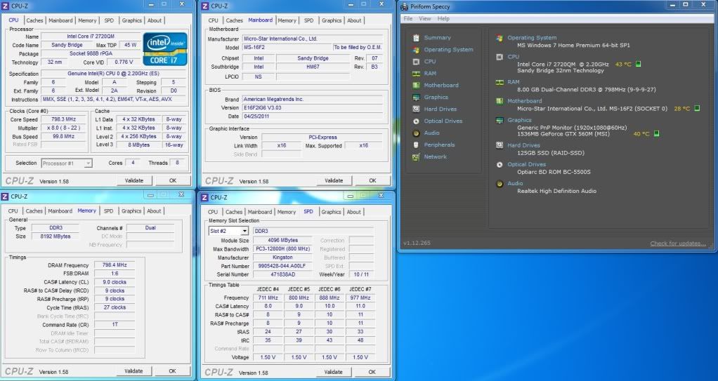Click OK in the CPU-Z SPD window
The image size is (718, 381).
372,372
